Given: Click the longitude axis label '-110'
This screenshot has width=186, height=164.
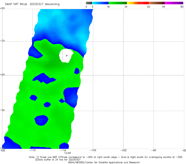Looking at the screenshot, I should [x=63, y=150].
